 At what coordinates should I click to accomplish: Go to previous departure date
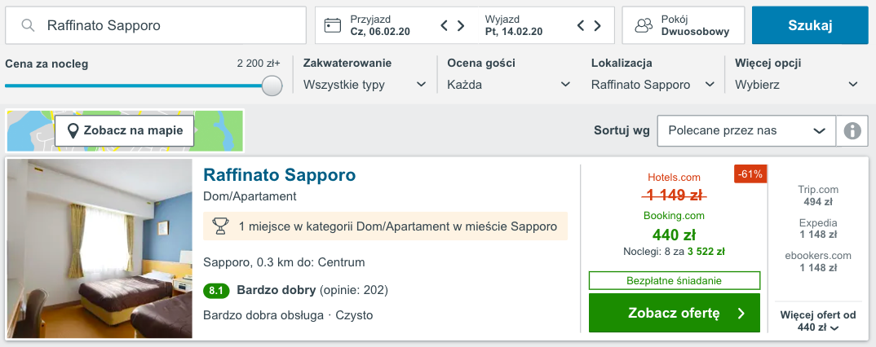coord(581,25)
